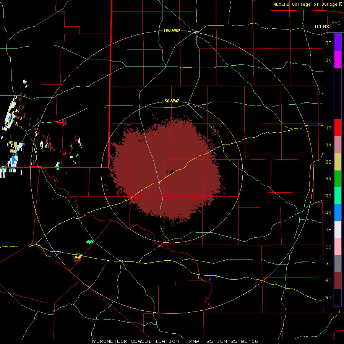
Task: Click the black radar site dot at center
Action: click(x=172, y=172)
